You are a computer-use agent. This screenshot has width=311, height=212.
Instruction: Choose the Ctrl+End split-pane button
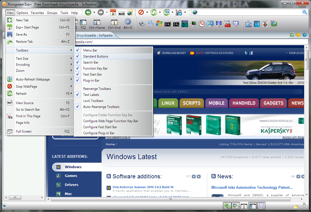tap(114, 24)
